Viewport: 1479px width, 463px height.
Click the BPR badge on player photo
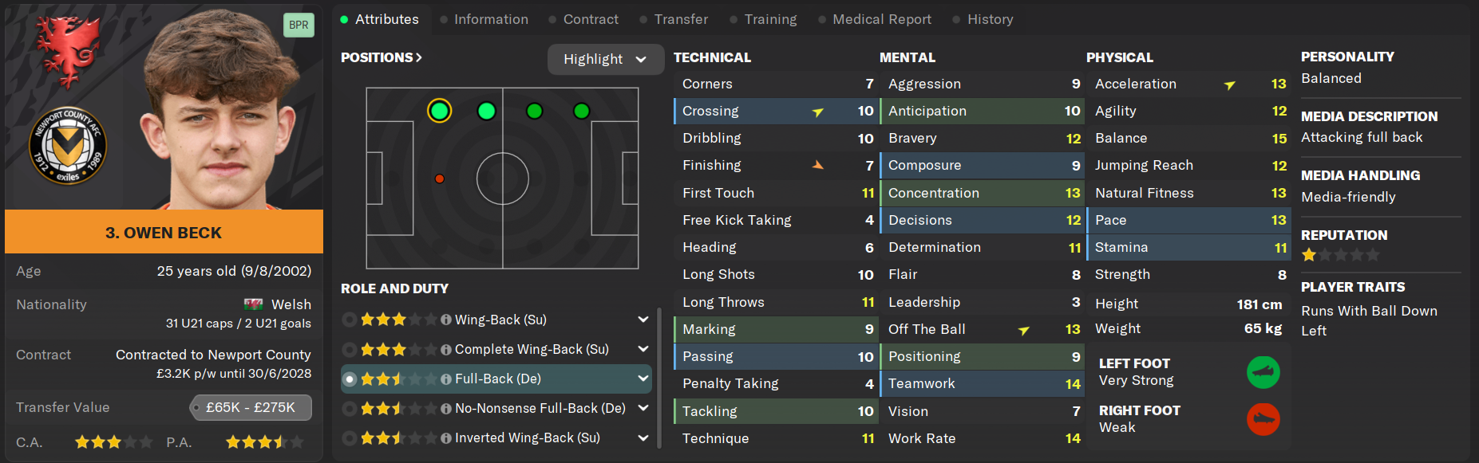click(x=299, y=25)
